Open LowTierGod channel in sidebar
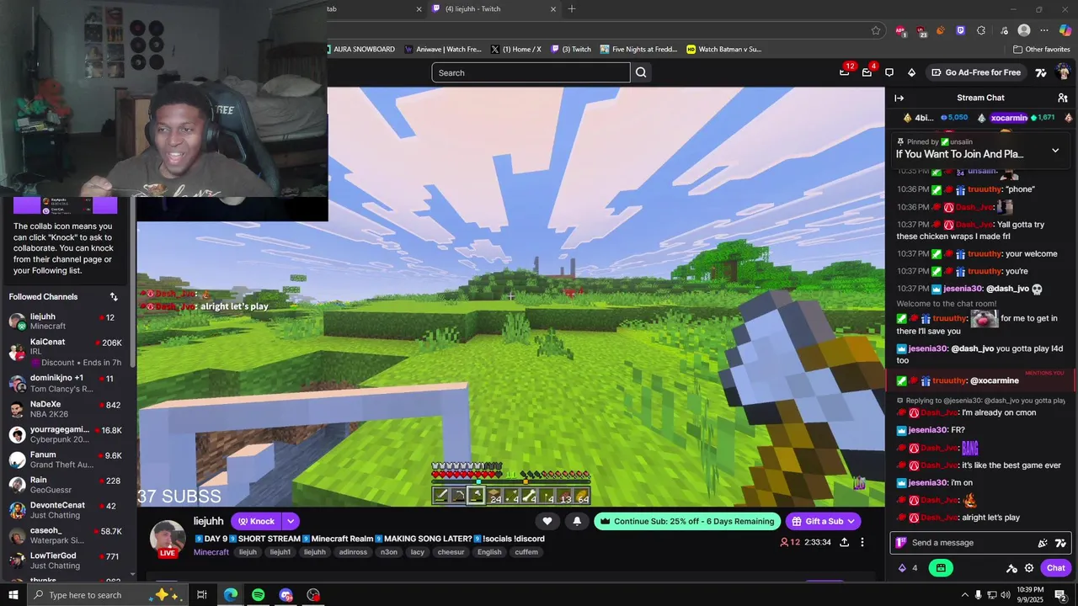Screen dimensions: 1078x606 66,561
